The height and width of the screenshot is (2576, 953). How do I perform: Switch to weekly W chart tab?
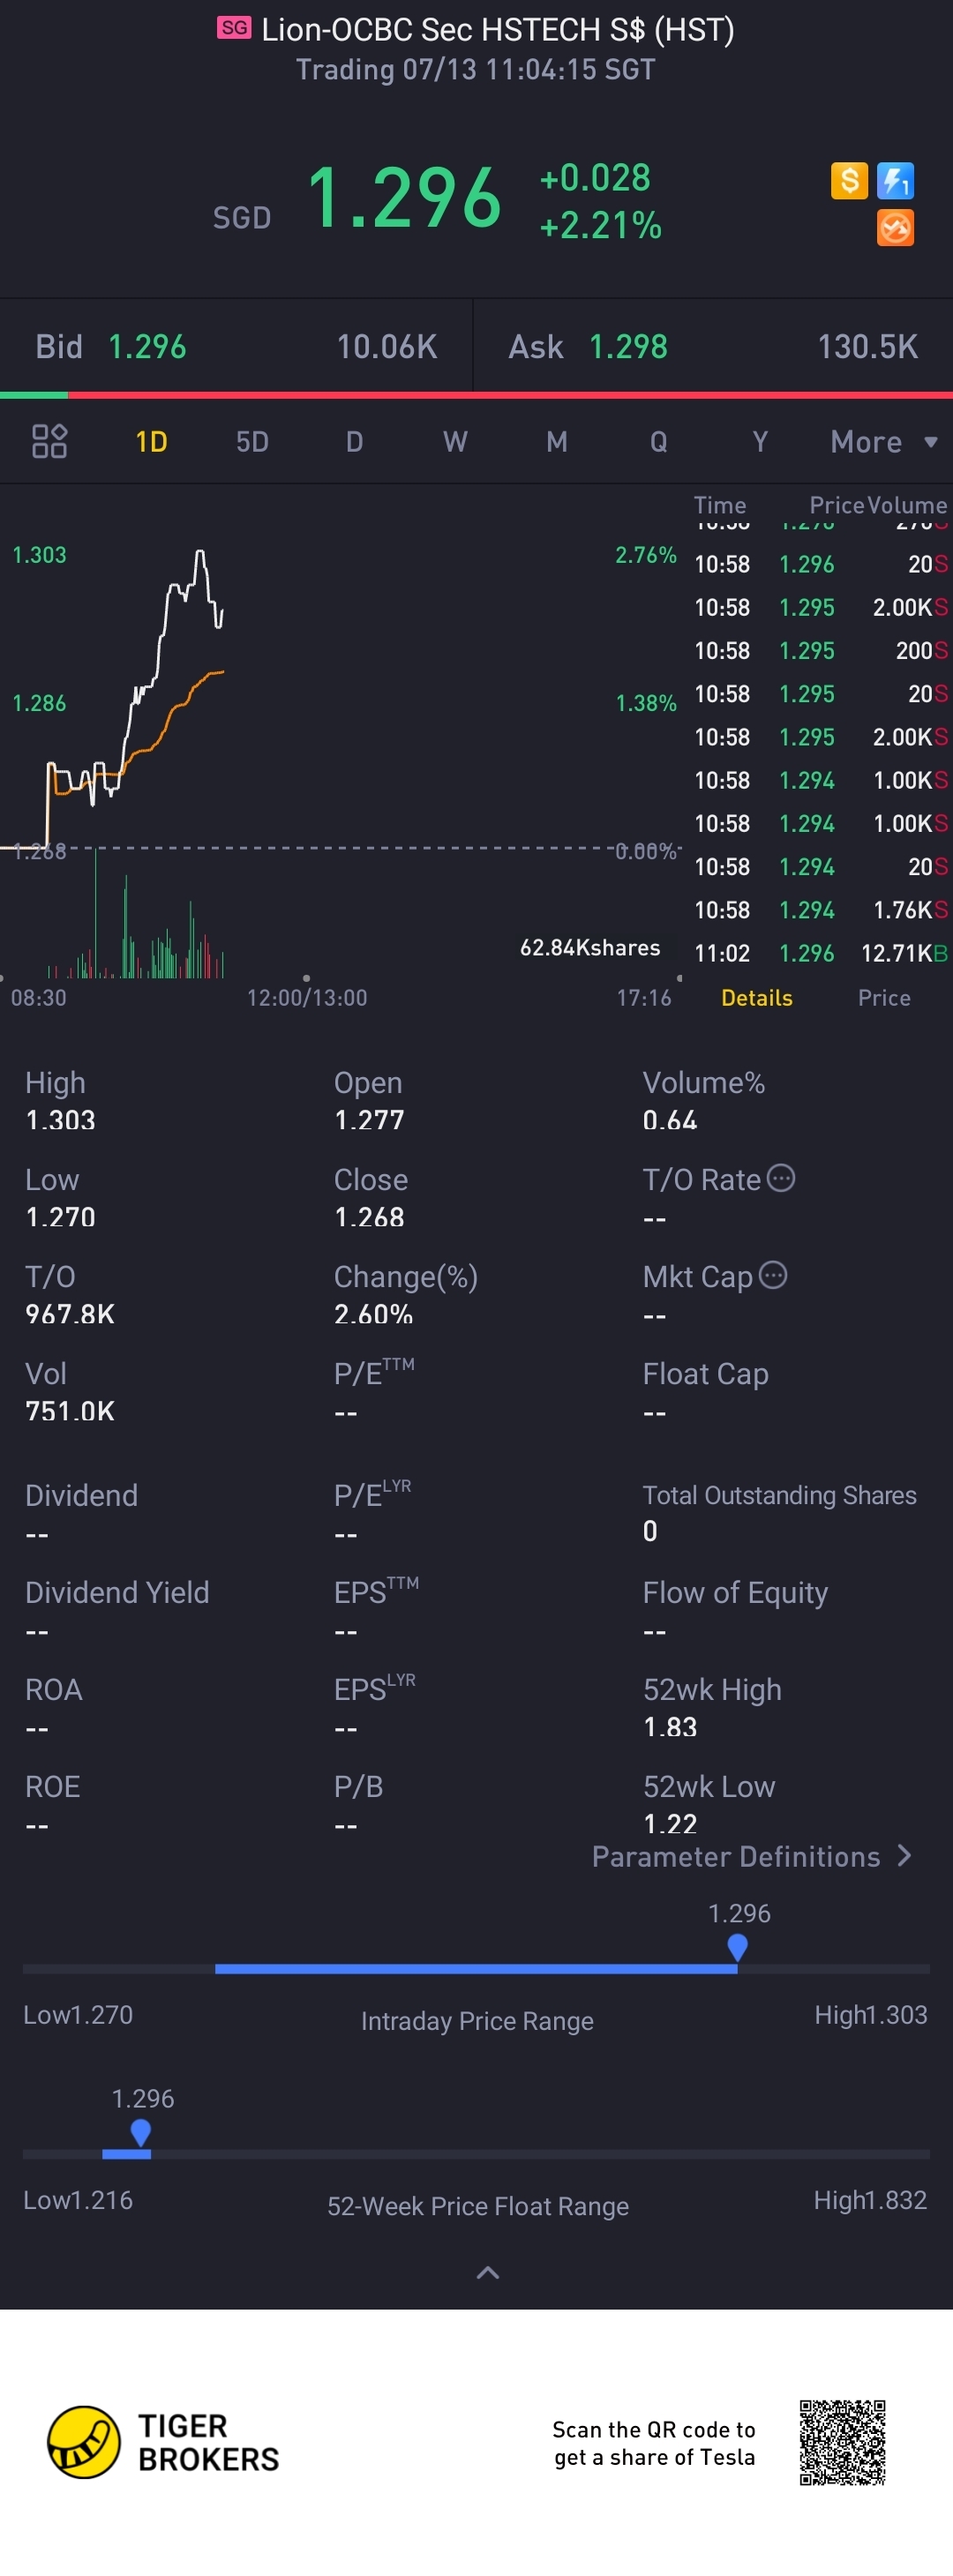tap(455, 441)
